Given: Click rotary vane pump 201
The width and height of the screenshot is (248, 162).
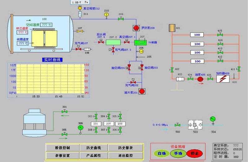Looking at the screenshot, I should click(x=142, y=91).
